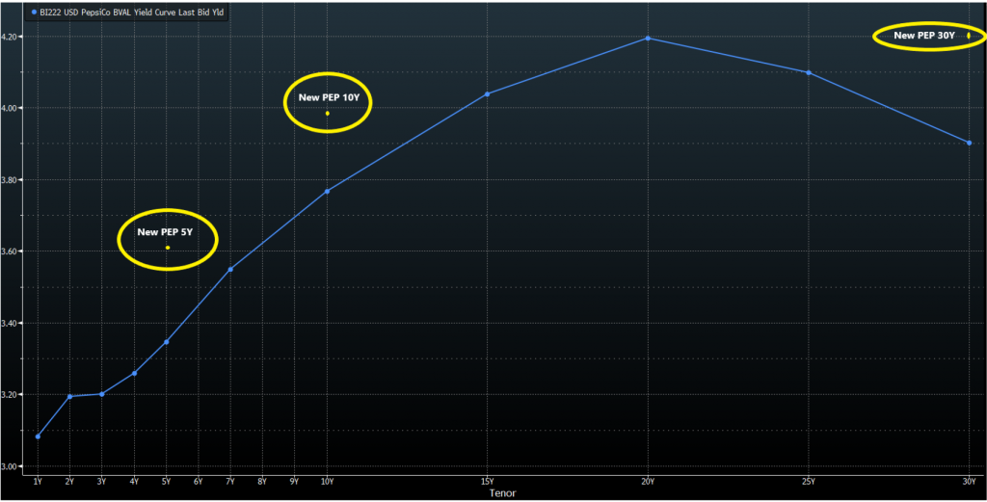Image resolution: width=987 pixels, height=502 pixels.
Task: Click the 10Y tick label on tenor axis
Action: (327, 479)
